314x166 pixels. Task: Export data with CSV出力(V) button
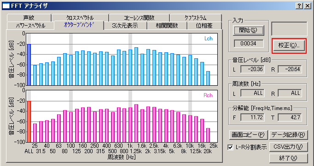coord(288,147)
